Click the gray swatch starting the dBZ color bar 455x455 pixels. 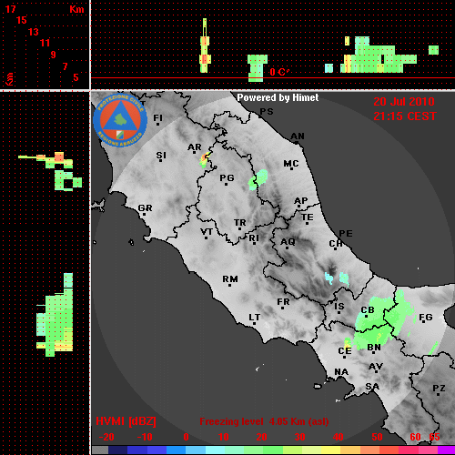pyautogui.click(x=100, y=450)
